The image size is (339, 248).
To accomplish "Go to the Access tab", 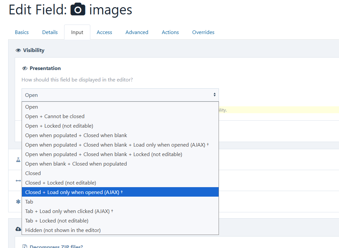I will (x=104, y=32).
